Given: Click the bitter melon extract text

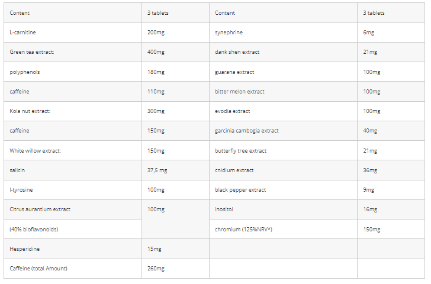Looking at the screenshot, I should 240,92.
